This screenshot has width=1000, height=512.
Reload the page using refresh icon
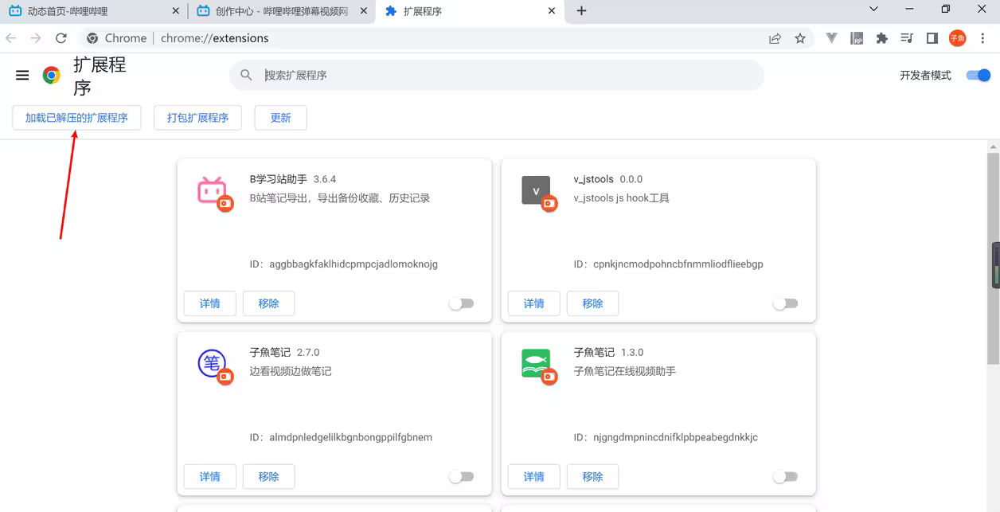coord(61,38)
